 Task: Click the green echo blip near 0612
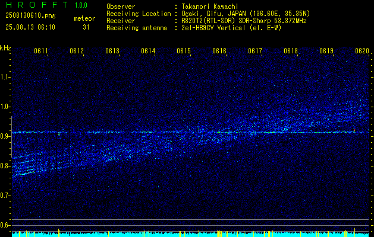click(59, 134)
